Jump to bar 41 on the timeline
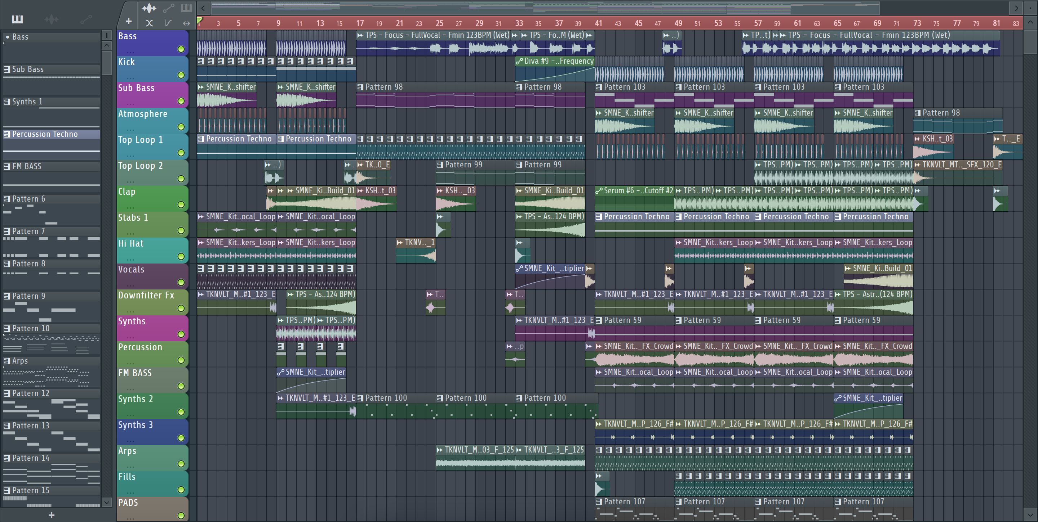Screen dimensions: 1038x522 pyautogui.click(x=598, y=23)
